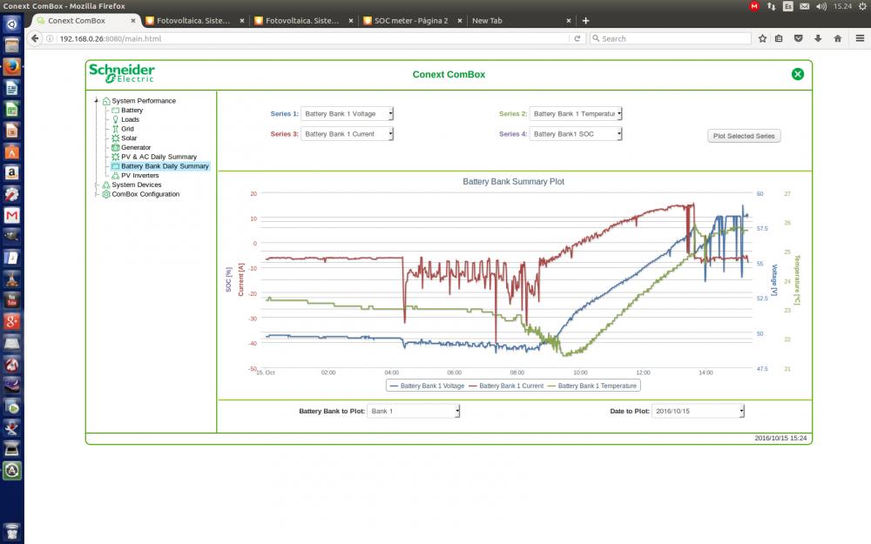Click the Battery Bank Summary Plot title

[x=513, y=182]
